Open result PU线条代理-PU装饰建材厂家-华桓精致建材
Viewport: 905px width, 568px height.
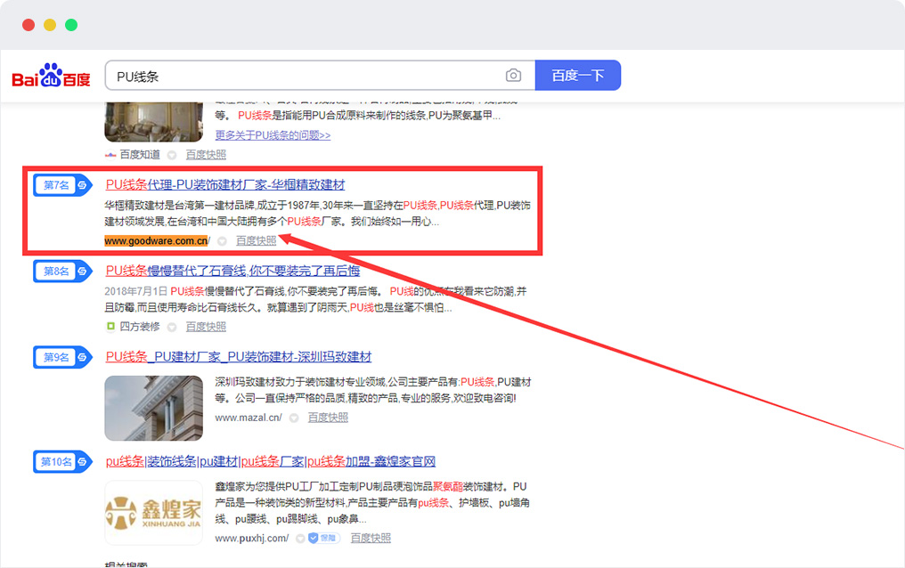(x=225, y=184)
